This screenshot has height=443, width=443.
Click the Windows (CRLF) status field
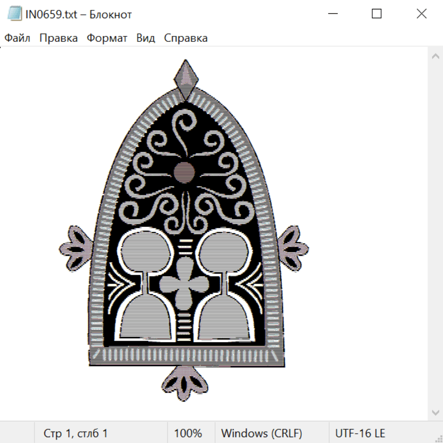coord(261,433)
